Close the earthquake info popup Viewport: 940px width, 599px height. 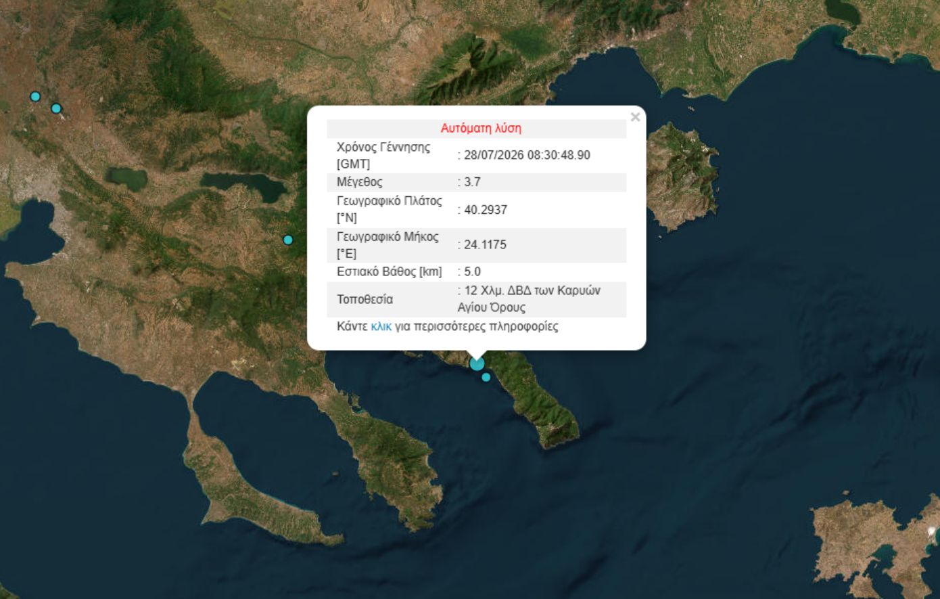click(635, 117)
